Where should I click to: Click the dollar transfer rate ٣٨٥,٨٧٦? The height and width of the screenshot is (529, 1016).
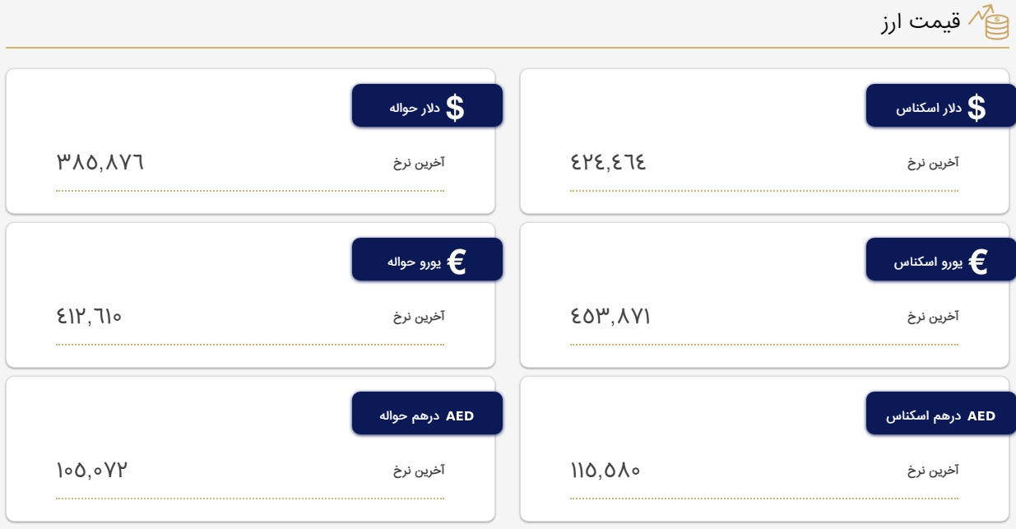pyautogui.click(x=100, y=162)
